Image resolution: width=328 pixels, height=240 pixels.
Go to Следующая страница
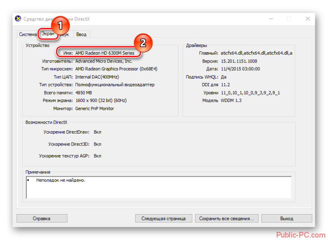(164, 218)
